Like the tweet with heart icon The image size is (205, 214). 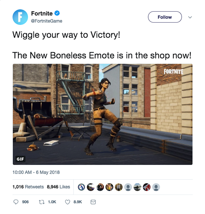(x=67, y=202)
